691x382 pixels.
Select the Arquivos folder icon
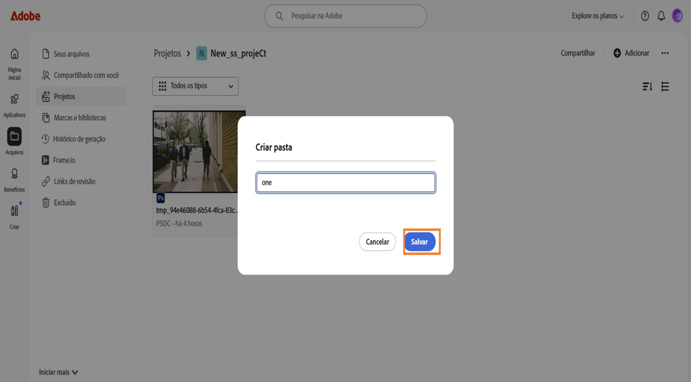tap(14, 136)
